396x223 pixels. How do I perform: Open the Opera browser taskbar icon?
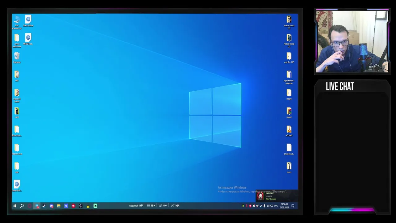click(x=30, y=206)
